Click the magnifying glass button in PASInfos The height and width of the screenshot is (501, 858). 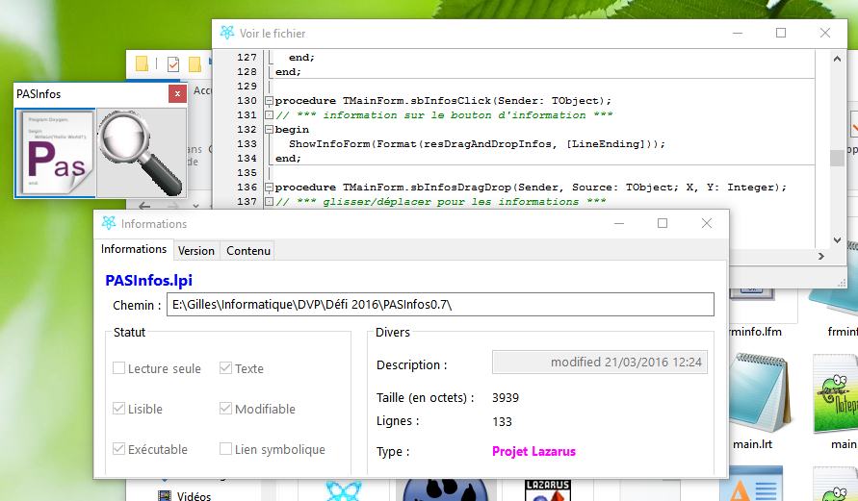(x=142, y=152)
